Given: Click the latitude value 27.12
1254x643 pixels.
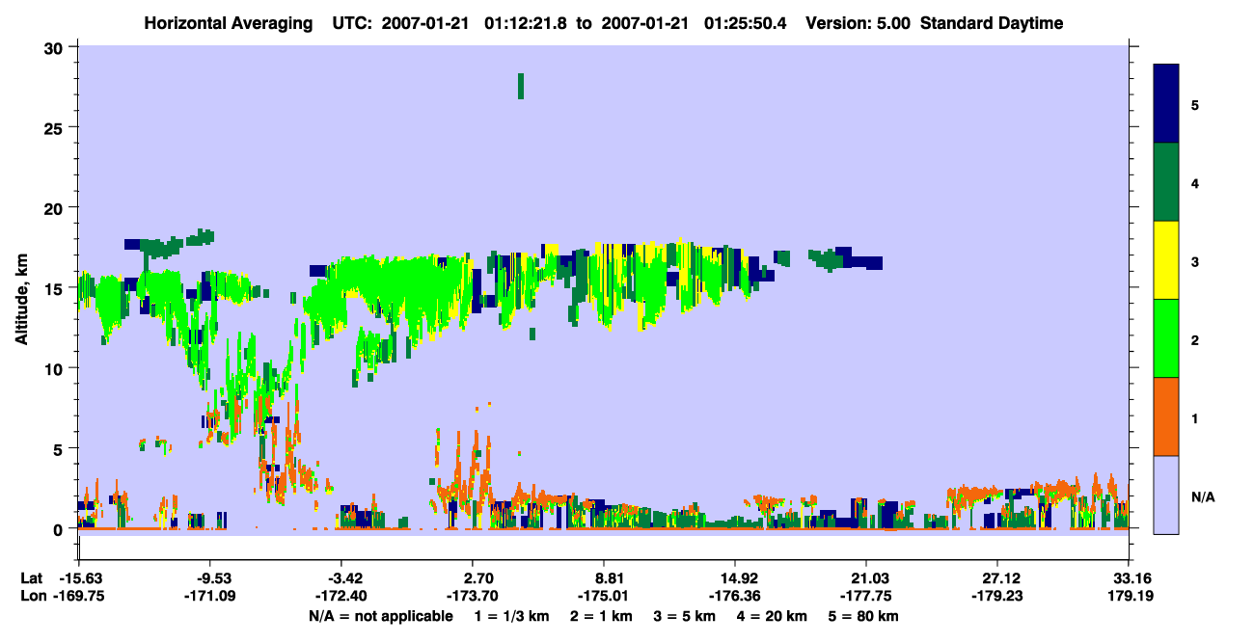Looking at the screenshot, I should pyautogui.click(x=999, y=578).
